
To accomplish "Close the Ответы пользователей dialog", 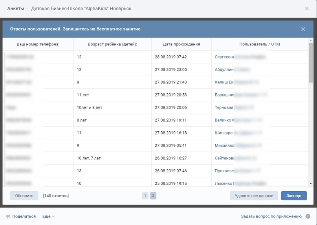I will [x=303, y=29].
